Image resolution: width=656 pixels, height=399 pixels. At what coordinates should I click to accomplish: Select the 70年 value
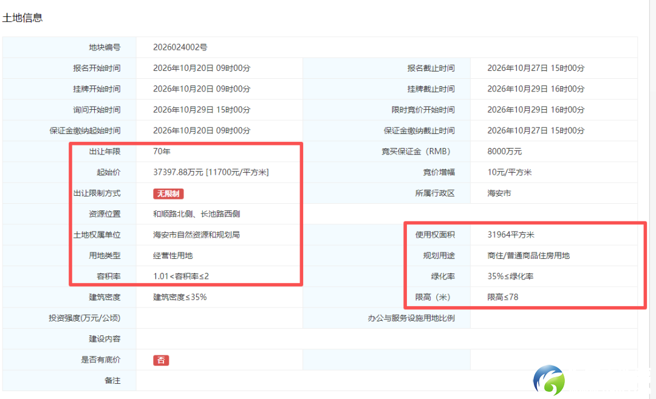162,151
